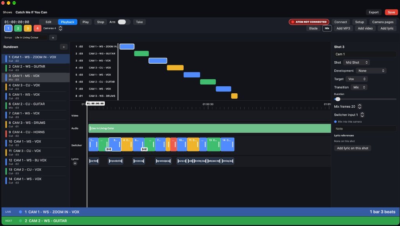Select rundown item 8 CAM 3 - WS - DRUMS
The height and width of the screenshot is (226, 400).
click(x=36, y=125)
